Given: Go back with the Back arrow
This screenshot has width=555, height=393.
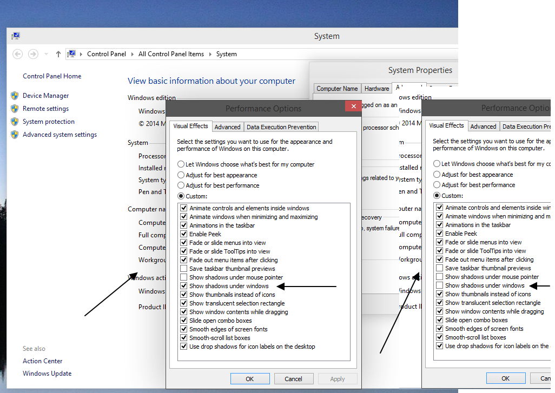Looking at the screenshot, I should coord(18,54).
